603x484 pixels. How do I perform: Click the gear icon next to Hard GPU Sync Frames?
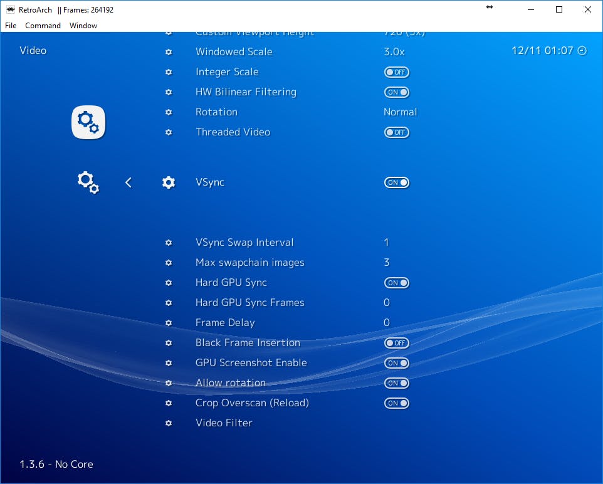pos(169,303)
